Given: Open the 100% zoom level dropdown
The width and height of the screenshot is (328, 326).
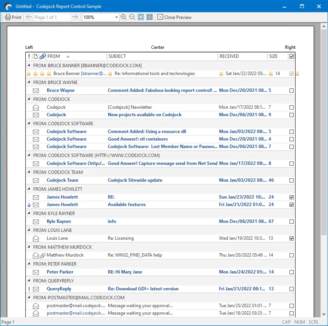Looking at the screenshot, I should (x=117, y=17).
